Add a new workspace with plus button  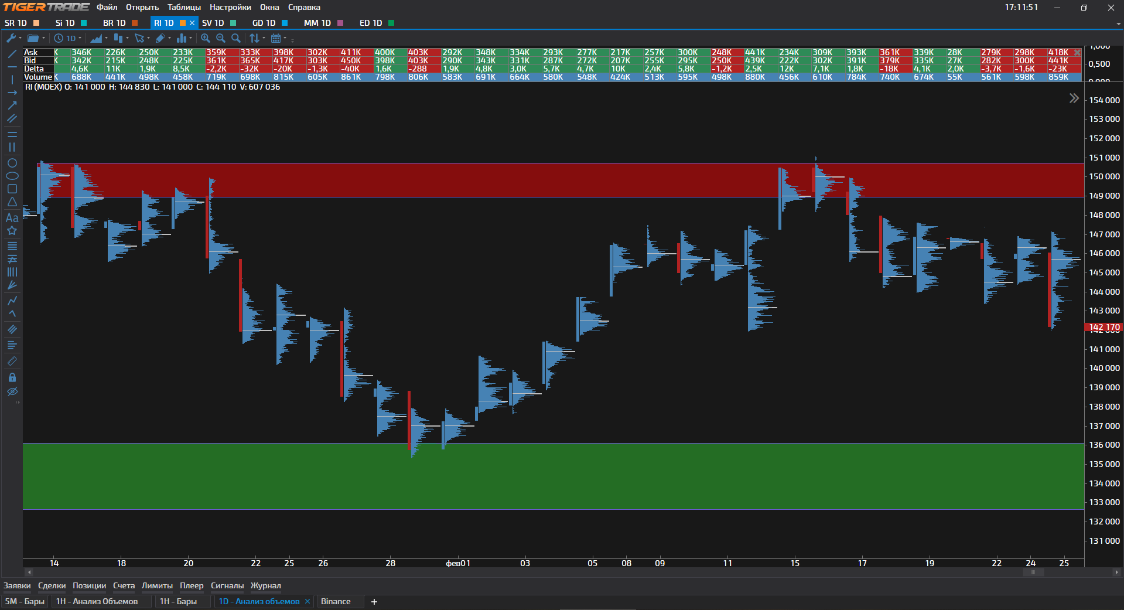tap(374, 602)
